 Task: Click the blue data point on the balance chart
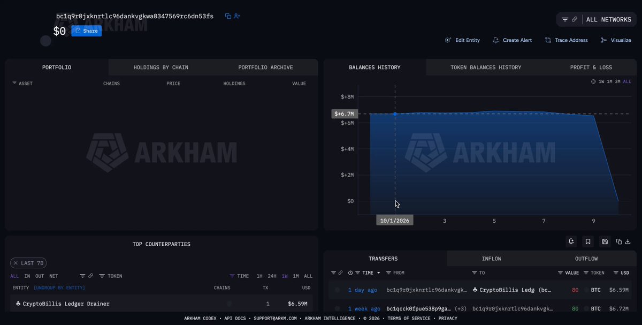(x=395, y=114)
